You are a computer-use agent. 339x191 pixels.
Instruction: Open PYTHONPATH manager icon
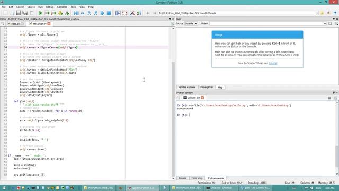(139, 13)
